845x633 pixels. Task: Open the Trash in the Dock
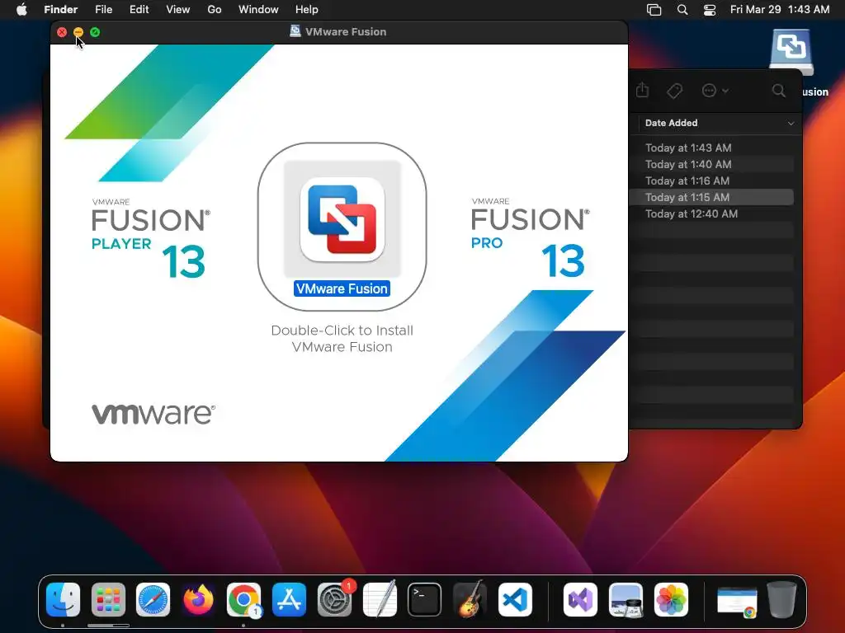point(782,599)
